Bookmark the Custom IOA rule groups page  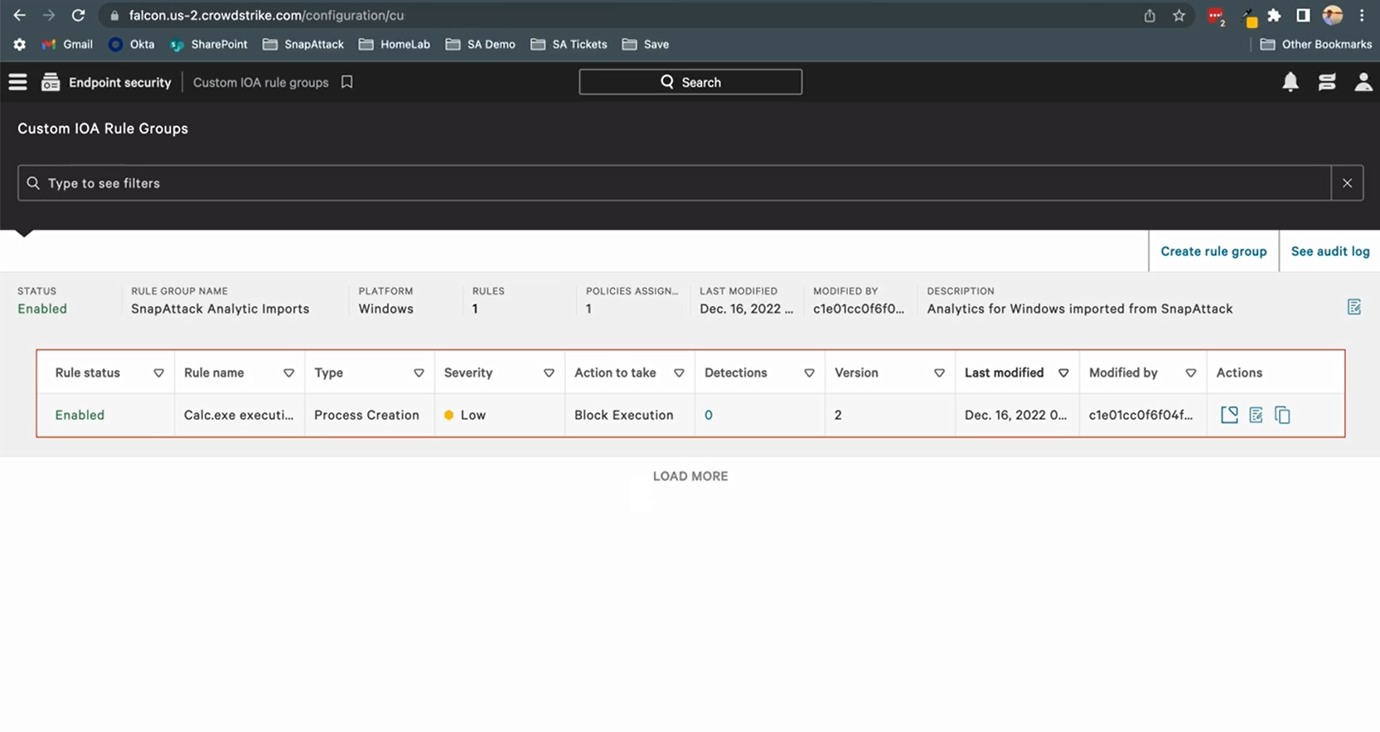tap(347, 82)
